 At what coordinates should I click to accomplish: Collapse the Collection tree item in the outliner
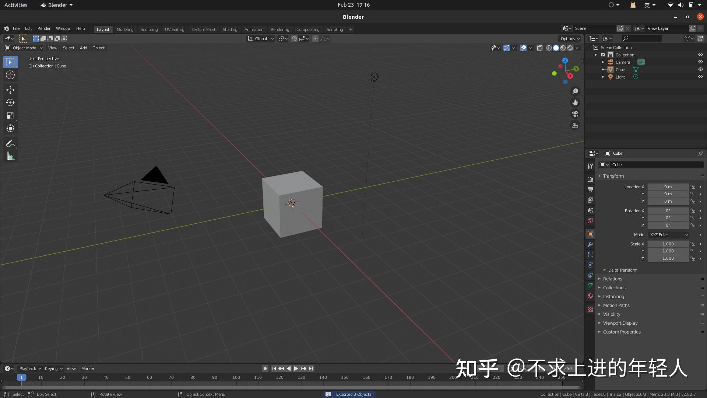(596, 55)
